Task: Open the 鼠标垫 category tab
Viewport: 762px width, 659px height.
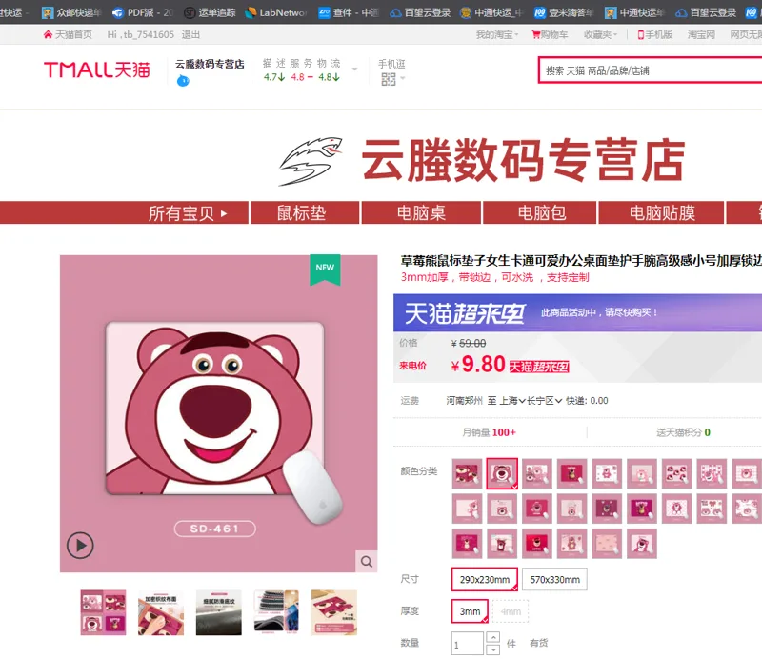Action: point(301,213)
